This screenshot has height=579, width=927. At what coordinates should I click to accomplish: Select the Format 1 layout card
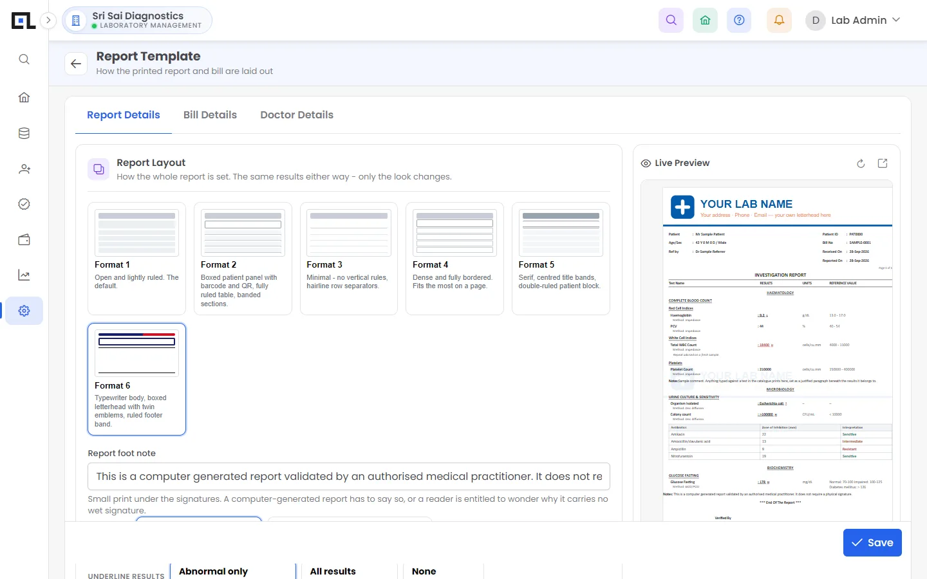tap(136, 259)
